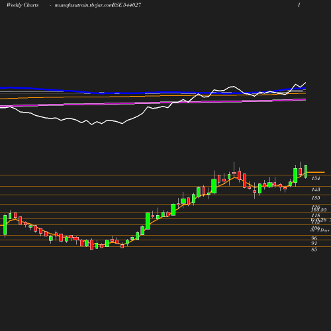Click the "BSE 544027" stock code label
Viewport: 331px width, 331px height.
(x=126, y=5)
